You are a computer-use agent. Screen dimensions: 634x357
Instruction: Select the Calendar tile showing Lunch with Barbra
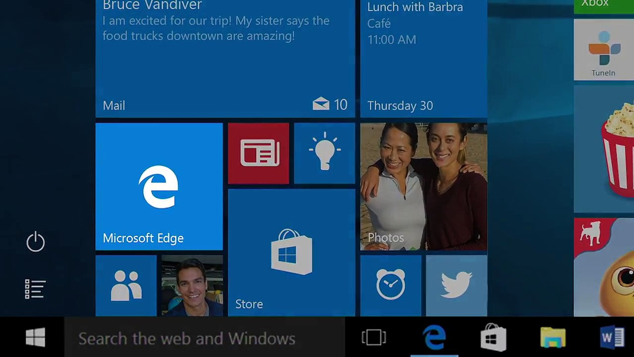pos(424,59)
